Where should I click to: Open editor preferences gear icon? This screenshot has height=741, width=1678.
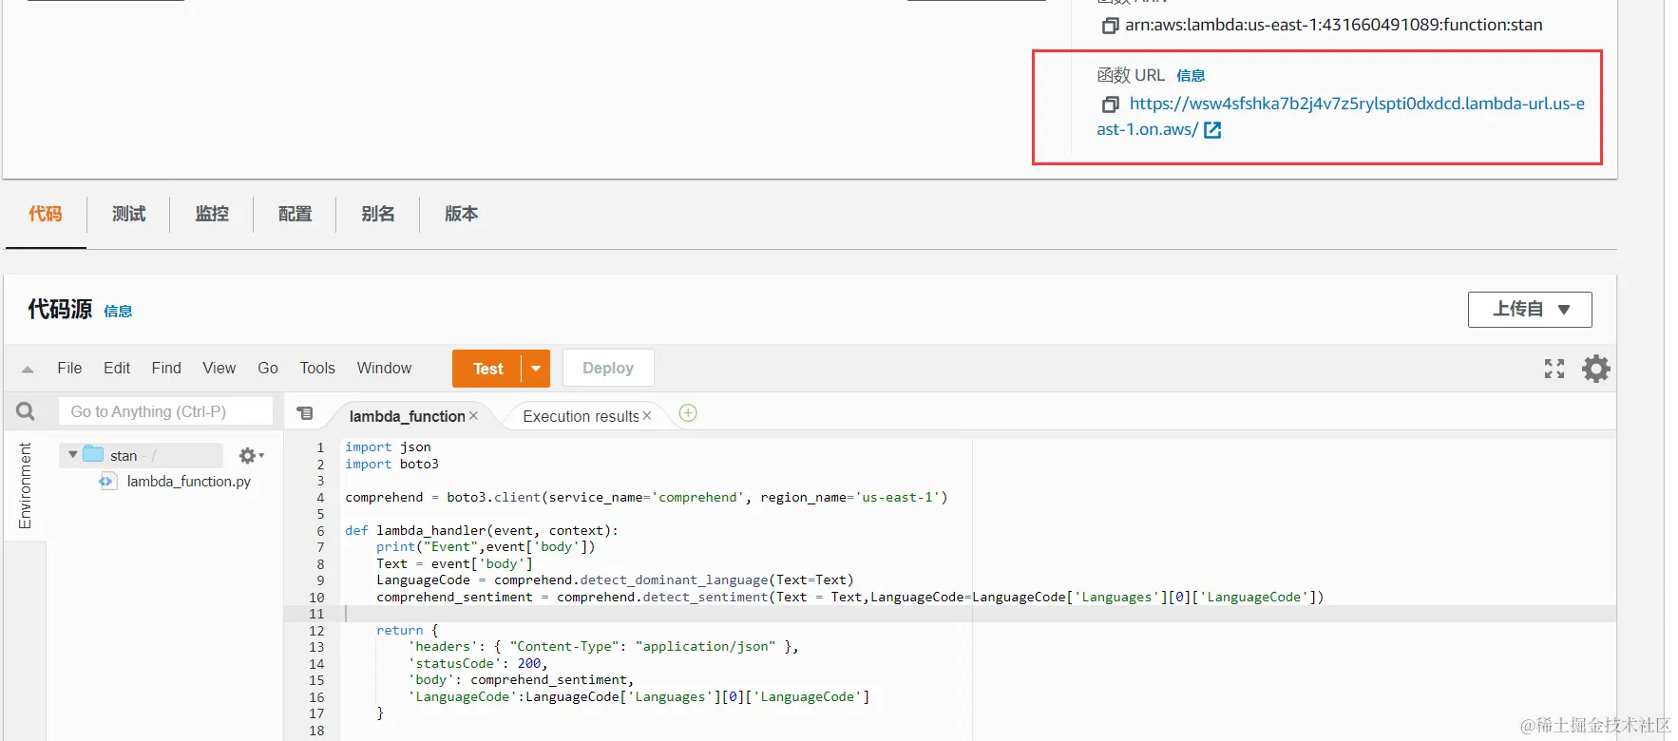pos(1596,369)
